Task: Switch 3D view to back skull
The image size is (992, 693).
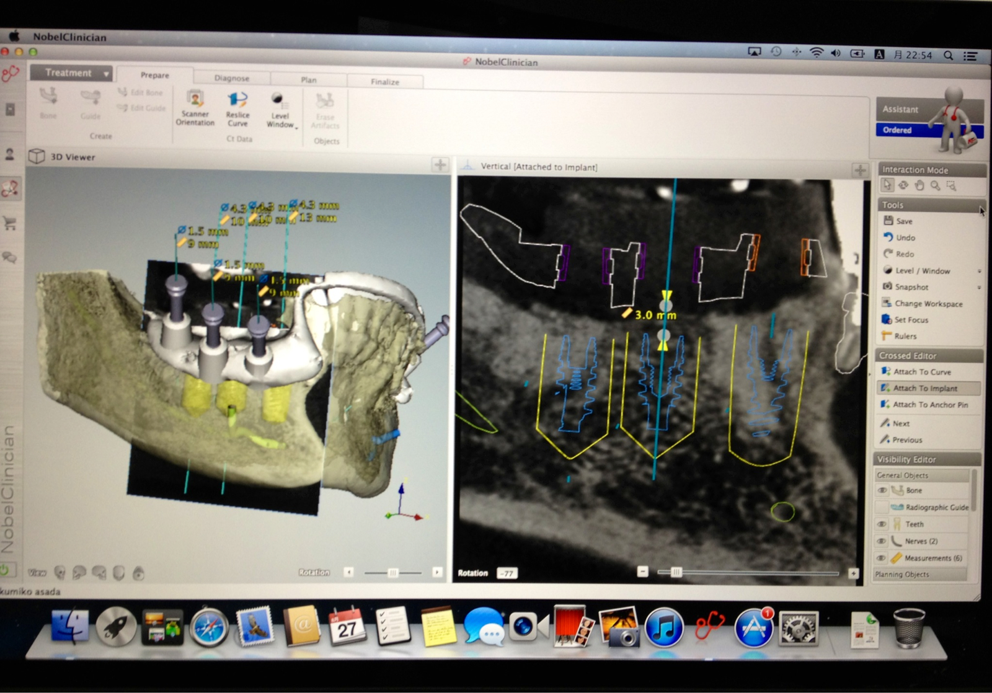Action: coord(119,572)
